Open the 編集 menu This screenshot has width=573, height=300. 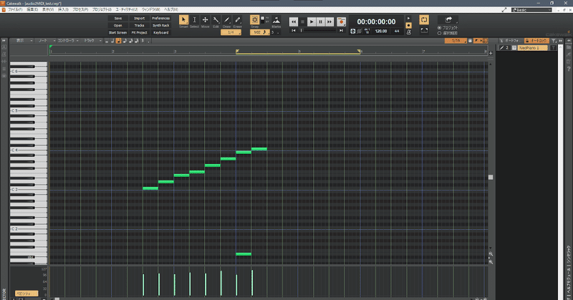(x=32, y=10)
